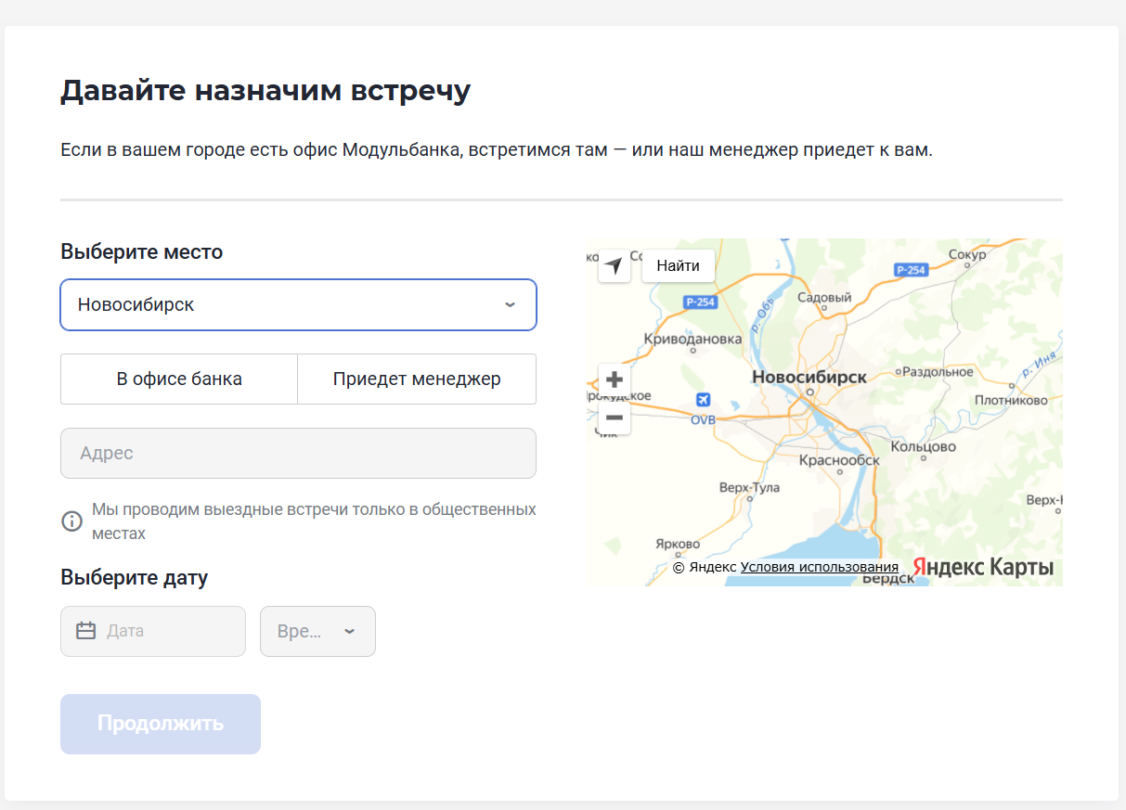This screenshot has height=810, width=1126.
Task: Open the Новосибирск city dropdown
Action: point(298,304)
